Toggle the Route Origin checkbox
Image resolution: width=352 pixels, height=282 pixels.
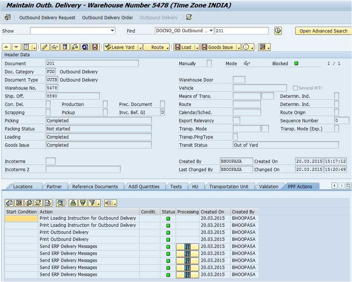click(x=336, y=112)
